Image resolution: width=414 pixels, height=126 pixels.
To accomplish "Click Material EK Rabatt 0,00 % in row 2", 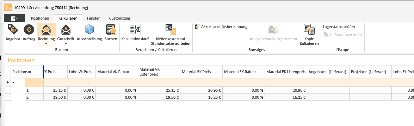I will tap(243, 97).
